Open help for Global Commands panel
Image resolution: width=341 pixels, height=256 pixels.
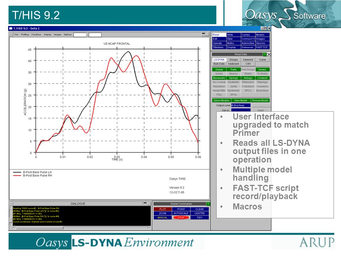(208, 204)
